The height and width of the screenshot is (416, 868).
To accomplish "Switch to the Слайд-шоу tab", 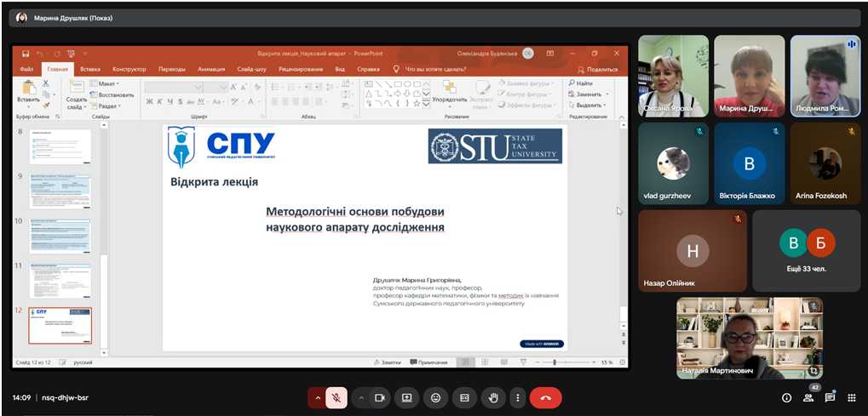I will click(251, 69).
